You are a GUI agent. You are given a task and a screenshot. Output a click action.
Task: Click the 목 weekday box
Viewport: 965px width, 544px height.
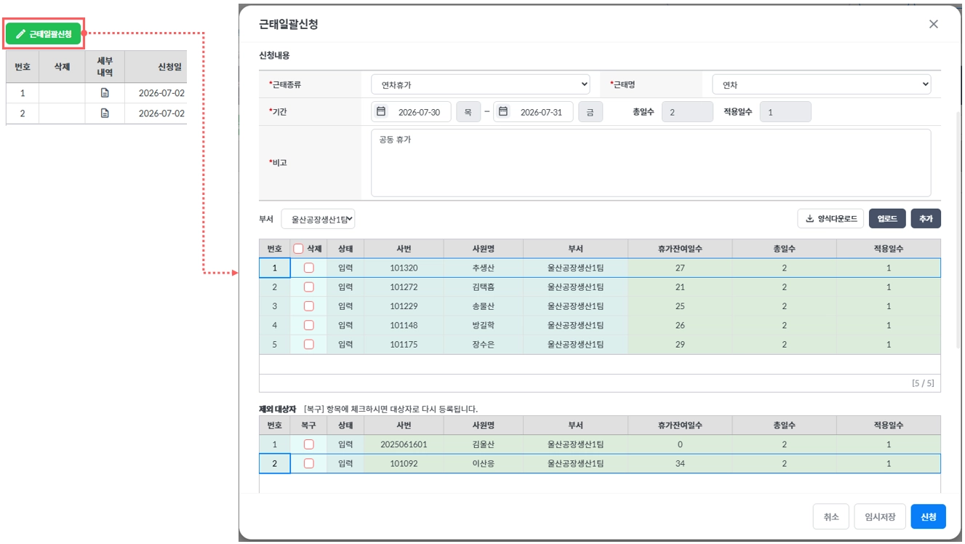tap(468, 112)
